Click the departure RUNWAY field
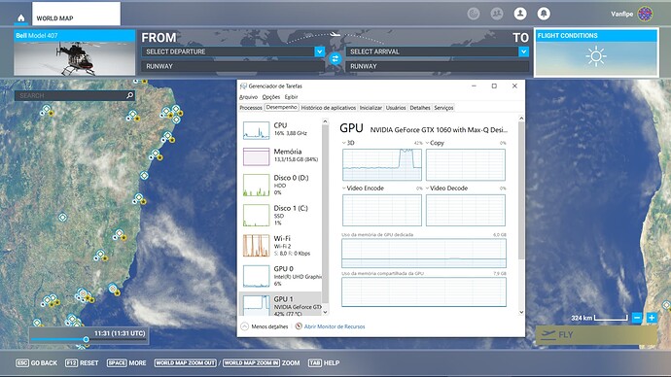This screenshot has height=377, width=671. click(232, 66)
